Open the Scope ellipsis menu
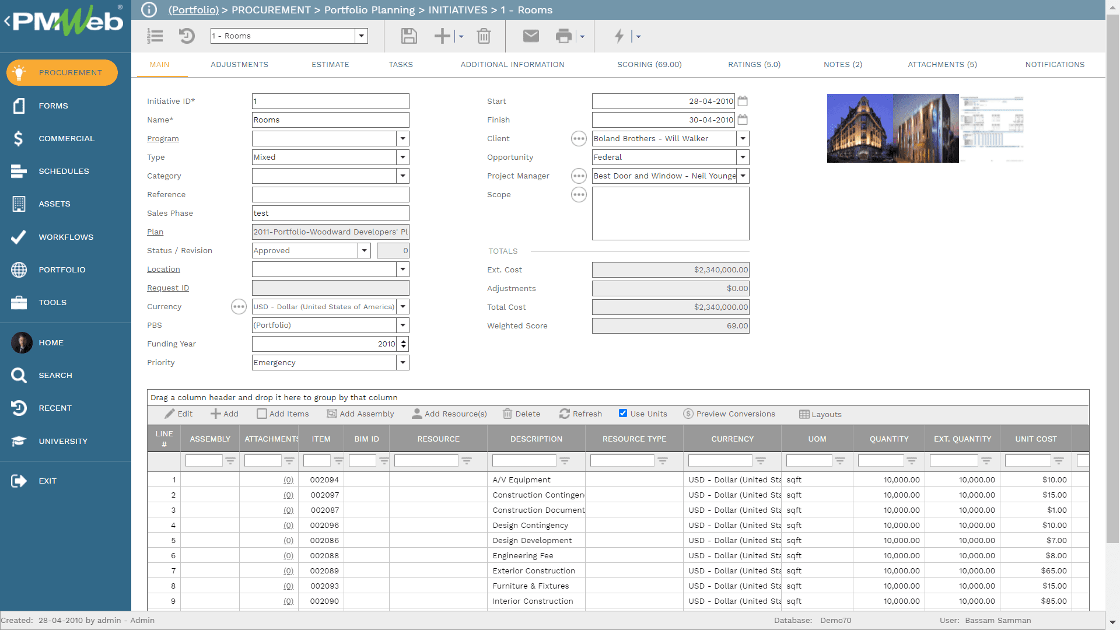 [579, 195]
